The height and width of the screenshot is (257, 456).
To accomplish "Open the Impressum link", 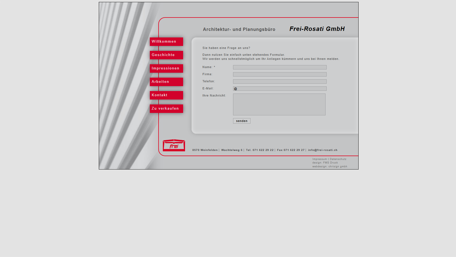I will click(320, 159).
